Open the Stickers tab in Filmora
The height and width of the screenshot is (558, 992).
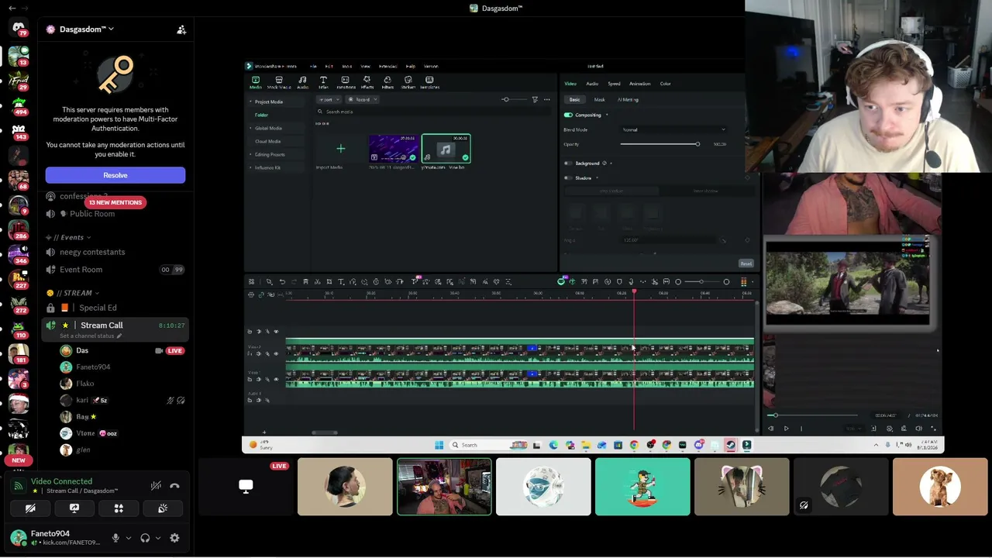(x=408, y=82)
